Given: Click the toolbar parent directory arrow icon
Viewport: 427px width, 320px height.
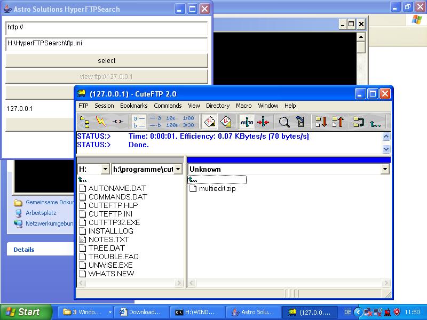Looking at the screenshot, I should [x=375, y=124].
